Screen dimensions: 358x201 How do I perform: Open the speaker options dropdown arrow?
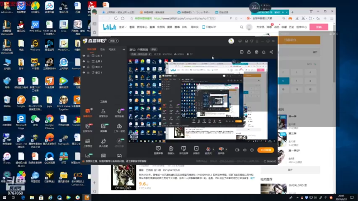(x=226, y=149)
